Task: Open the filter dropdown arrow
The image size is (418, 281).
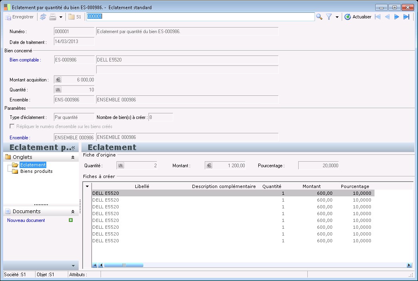Action: (337, 17)
